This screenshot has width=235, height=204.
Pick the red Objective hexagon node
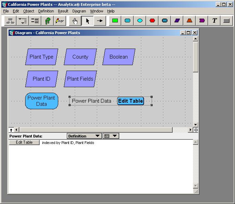(152, 21)
